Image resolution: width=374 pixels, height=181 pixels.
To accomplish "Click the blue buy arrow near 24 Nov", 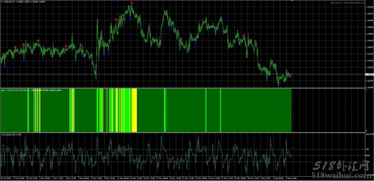I will pos(214,31).
